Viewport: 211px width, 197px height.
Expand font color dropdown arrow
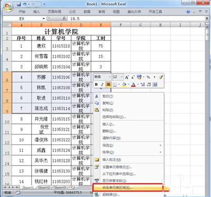coord(138,85)
